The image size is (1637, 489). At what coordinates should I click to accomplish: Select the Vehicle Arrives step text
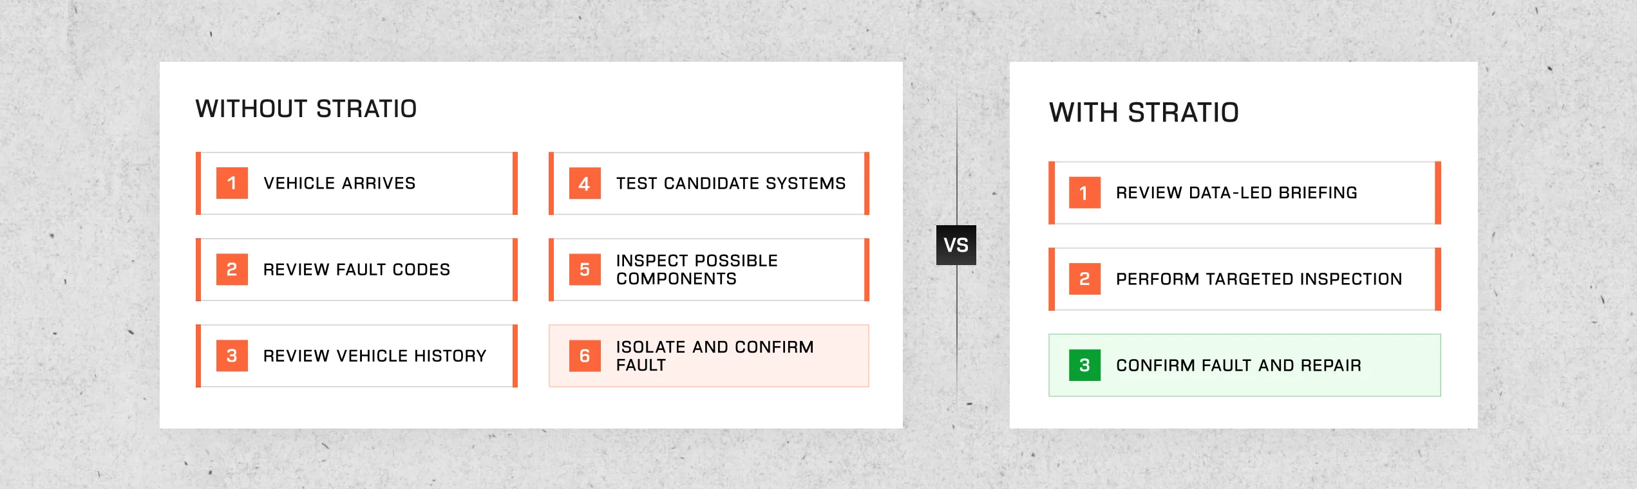click(339, 183)
